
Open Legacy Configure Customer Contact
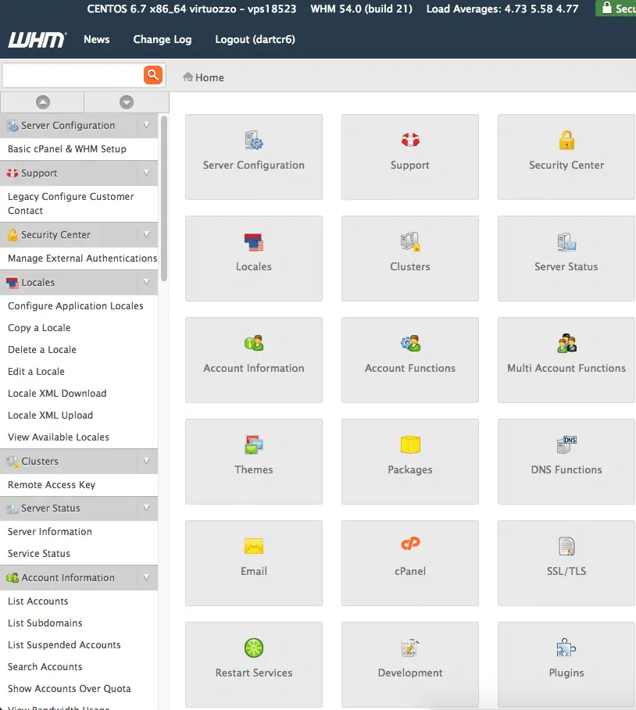70,203
